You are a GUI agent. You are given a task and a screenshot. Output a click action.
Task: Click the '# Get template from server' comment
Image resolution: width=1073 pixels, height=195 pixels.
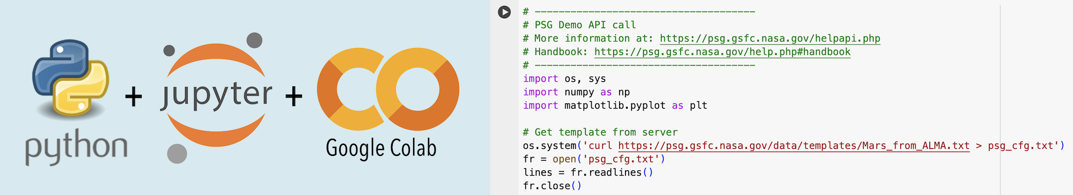pyautogui.click(x=600, y=132)
